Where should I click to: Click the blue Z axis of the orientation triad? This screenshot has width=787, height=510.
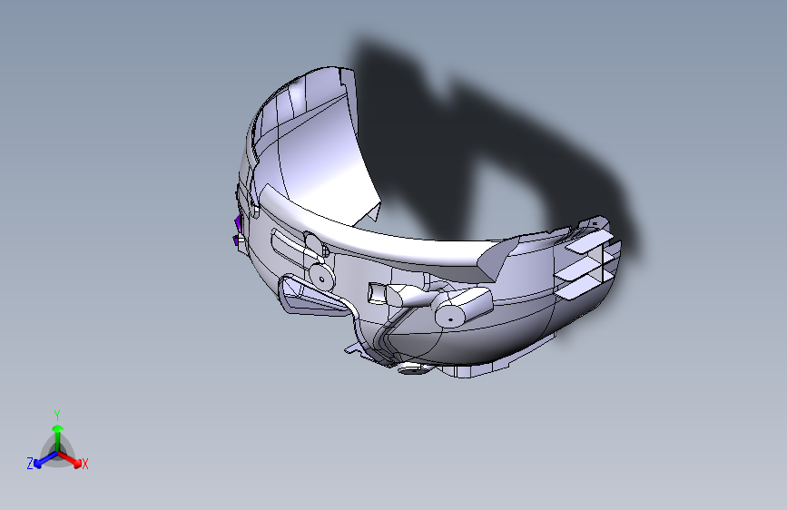pyautogui.click(x=45, y=459)
